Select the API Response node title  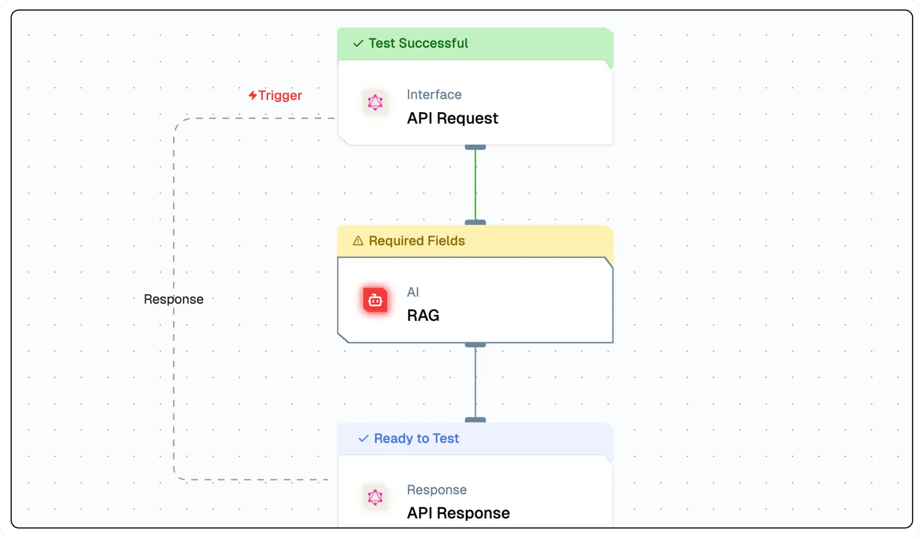(458, 513)
